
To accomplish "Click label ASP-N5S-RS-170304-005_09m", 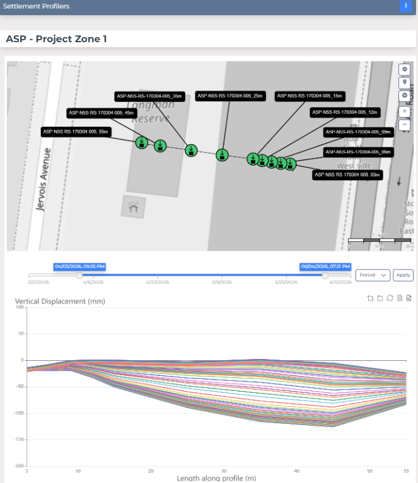I will [358, 132].
